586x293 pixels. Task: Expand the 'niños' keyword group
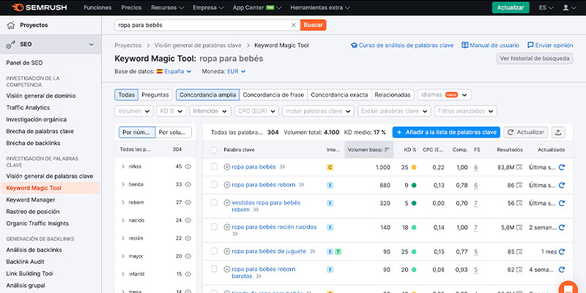tap(123, 167)
